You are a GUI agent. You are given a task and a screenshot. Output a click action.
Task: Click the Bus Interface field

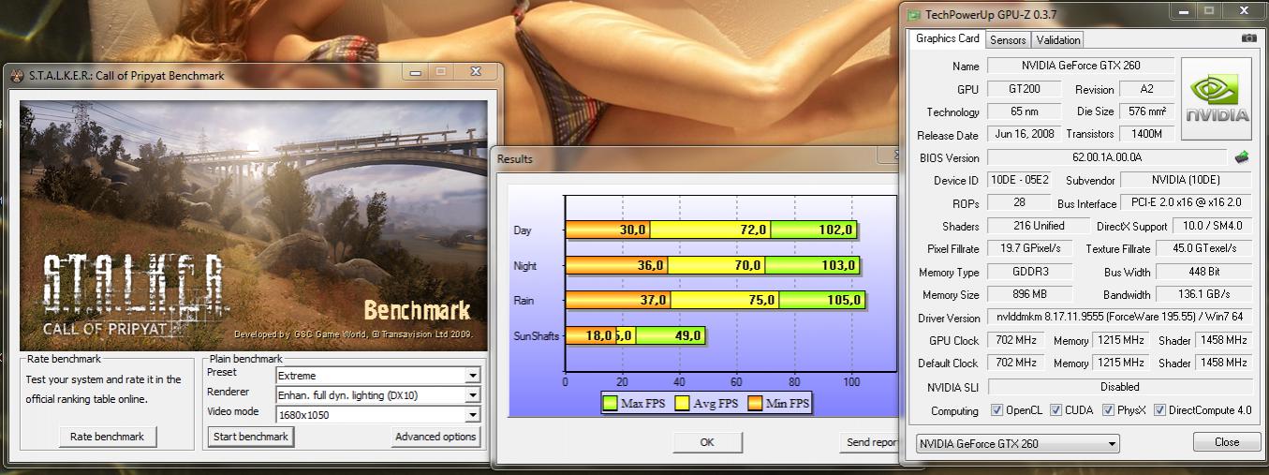(x=1187, y=202)
